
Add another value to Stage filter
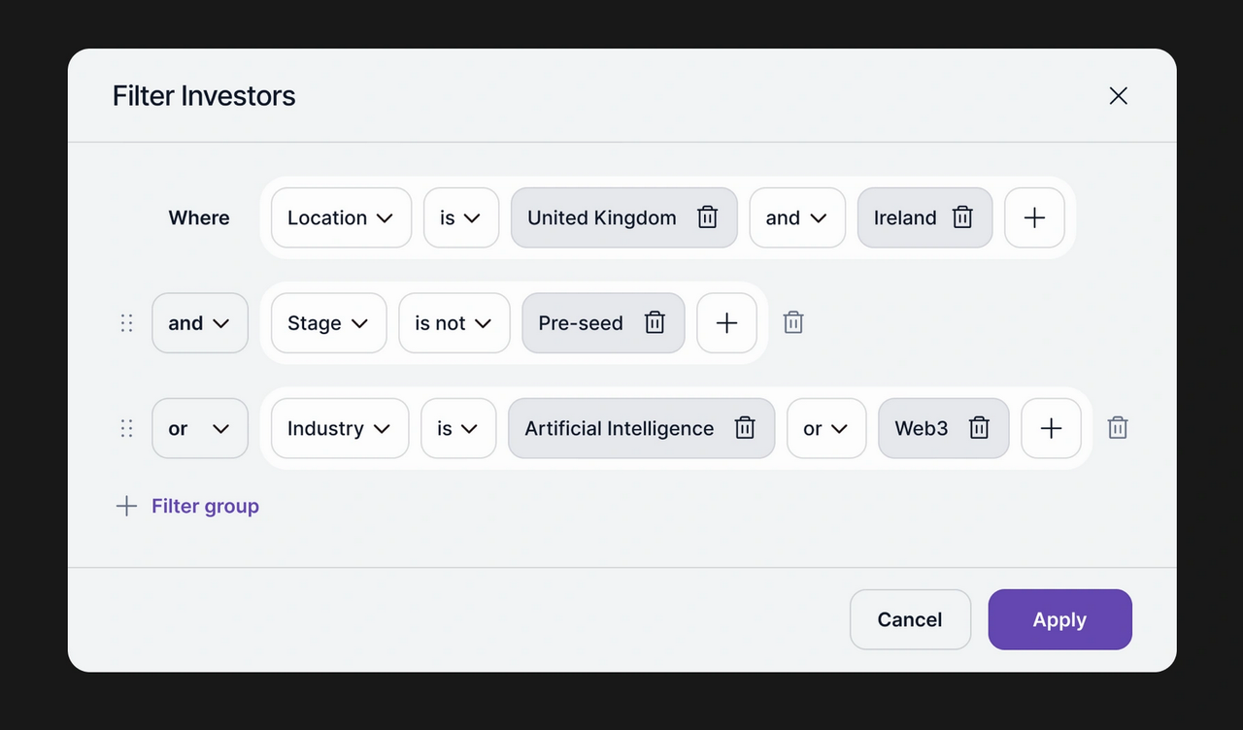(x=726, y=323)
